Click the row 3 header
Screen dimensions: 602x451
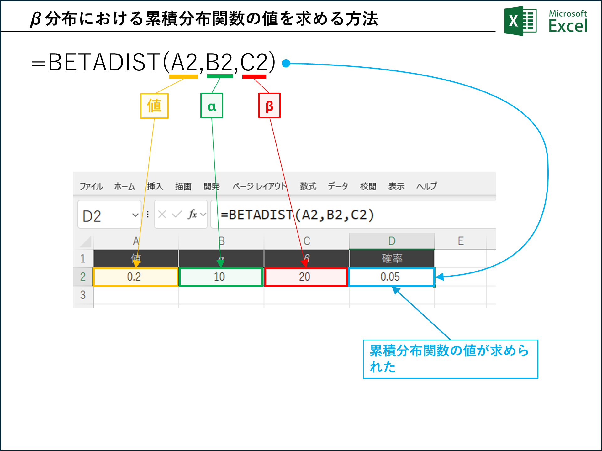pyautogui.click(x=83, y=295)
